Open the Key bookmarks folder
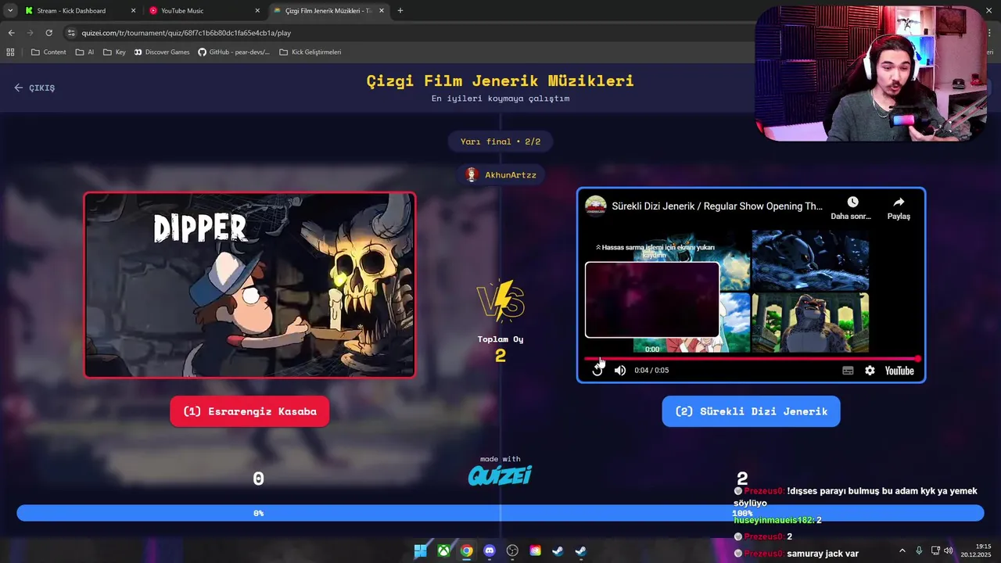 pyautogui.click(x=114, y=52)
